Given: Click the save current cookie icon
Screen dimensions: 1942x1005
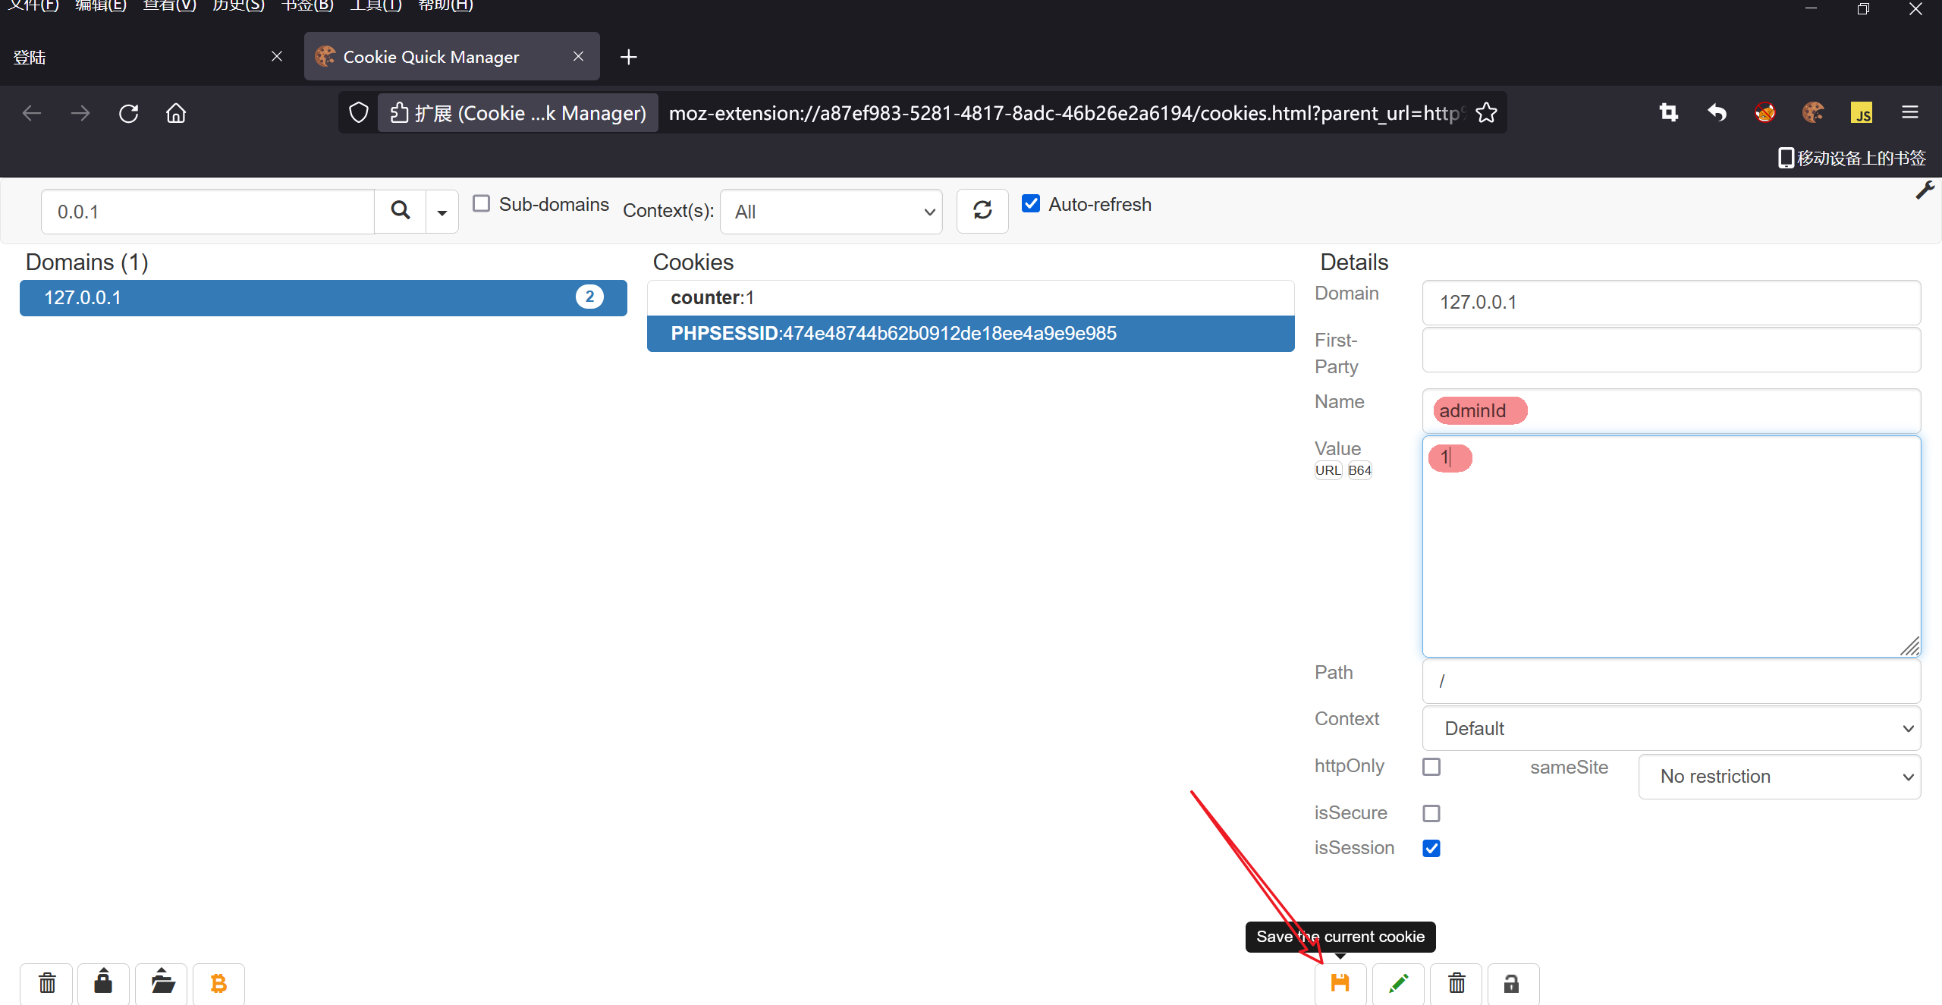Looking at the screenshot, I should (x=1340, y=983).
